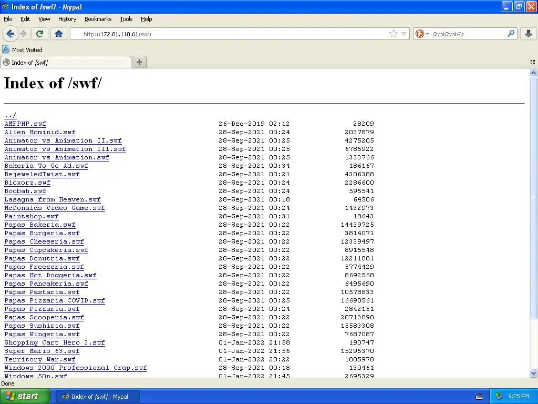Open Shopping Cart Hero 3.swf link

click(x=55, y=342)
